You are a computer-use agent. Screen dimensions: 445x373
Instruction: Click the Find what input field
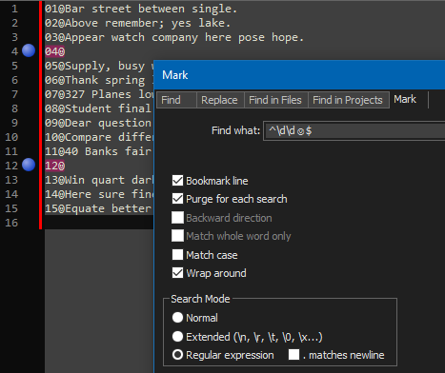[354, 130]
